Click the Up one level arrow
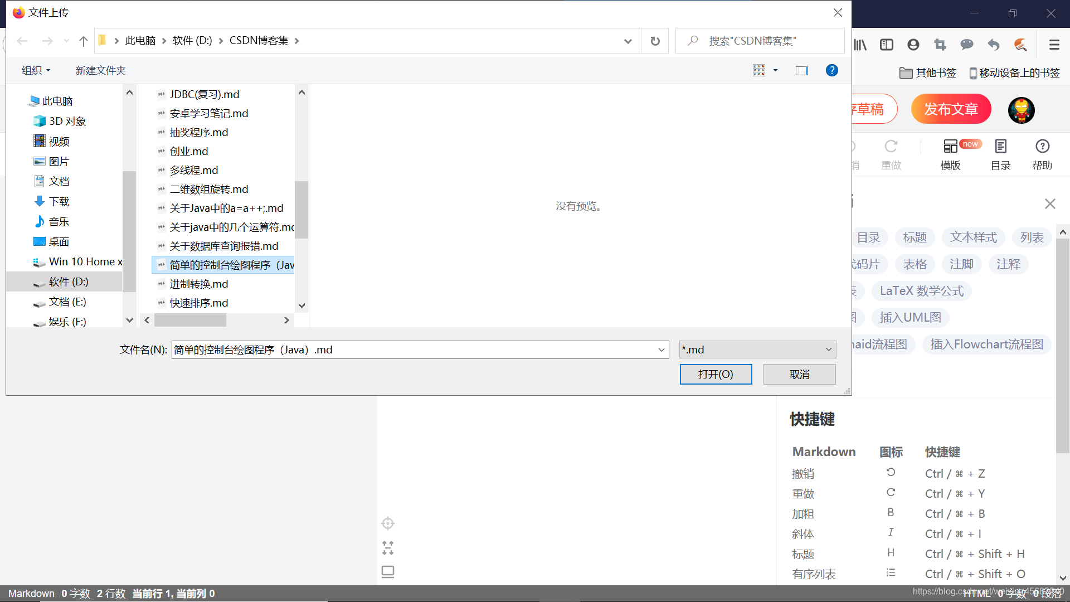 tap(84, 41)
